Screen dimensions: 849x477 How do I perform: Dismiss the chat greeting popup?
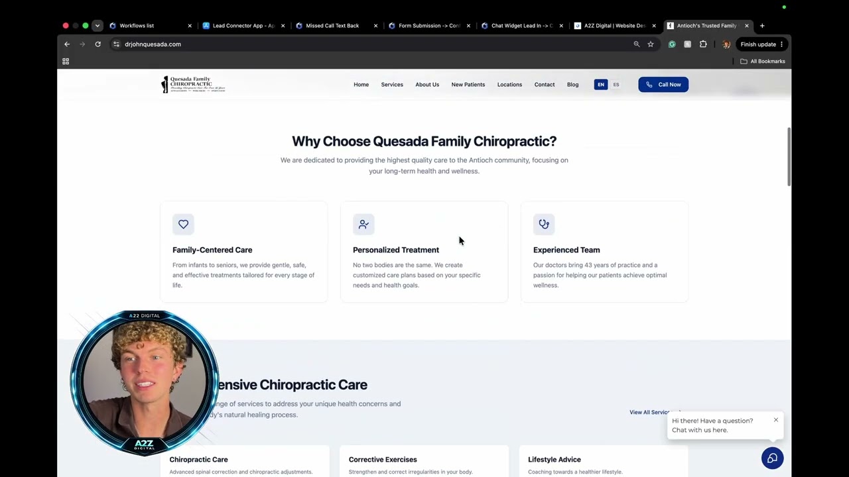(775, 420)
